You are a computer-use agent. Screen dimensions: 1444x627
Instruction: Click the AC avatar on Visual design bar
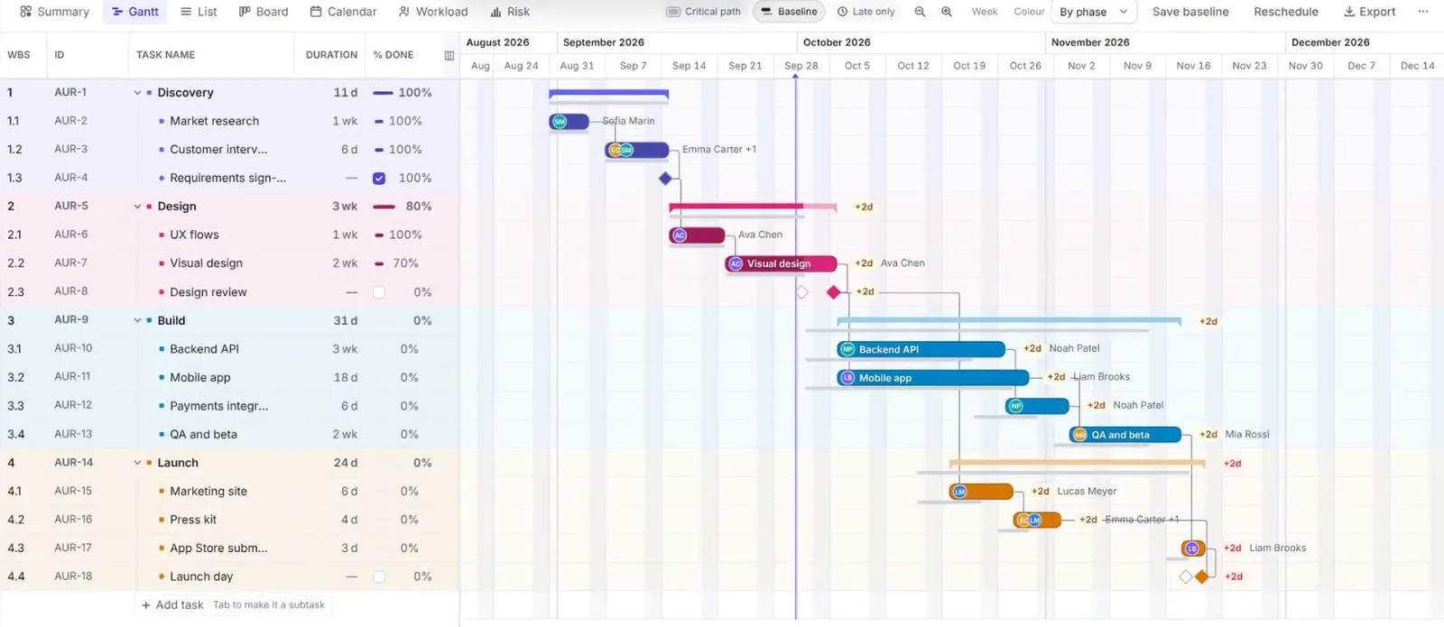(736, 263)
